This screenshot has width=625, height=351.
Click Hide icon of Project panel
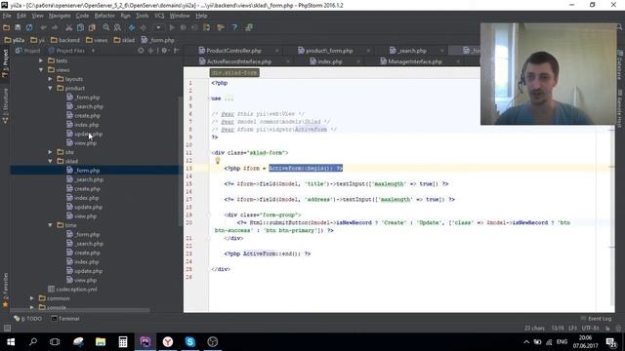pyautogui.click(x=176, y=51)
